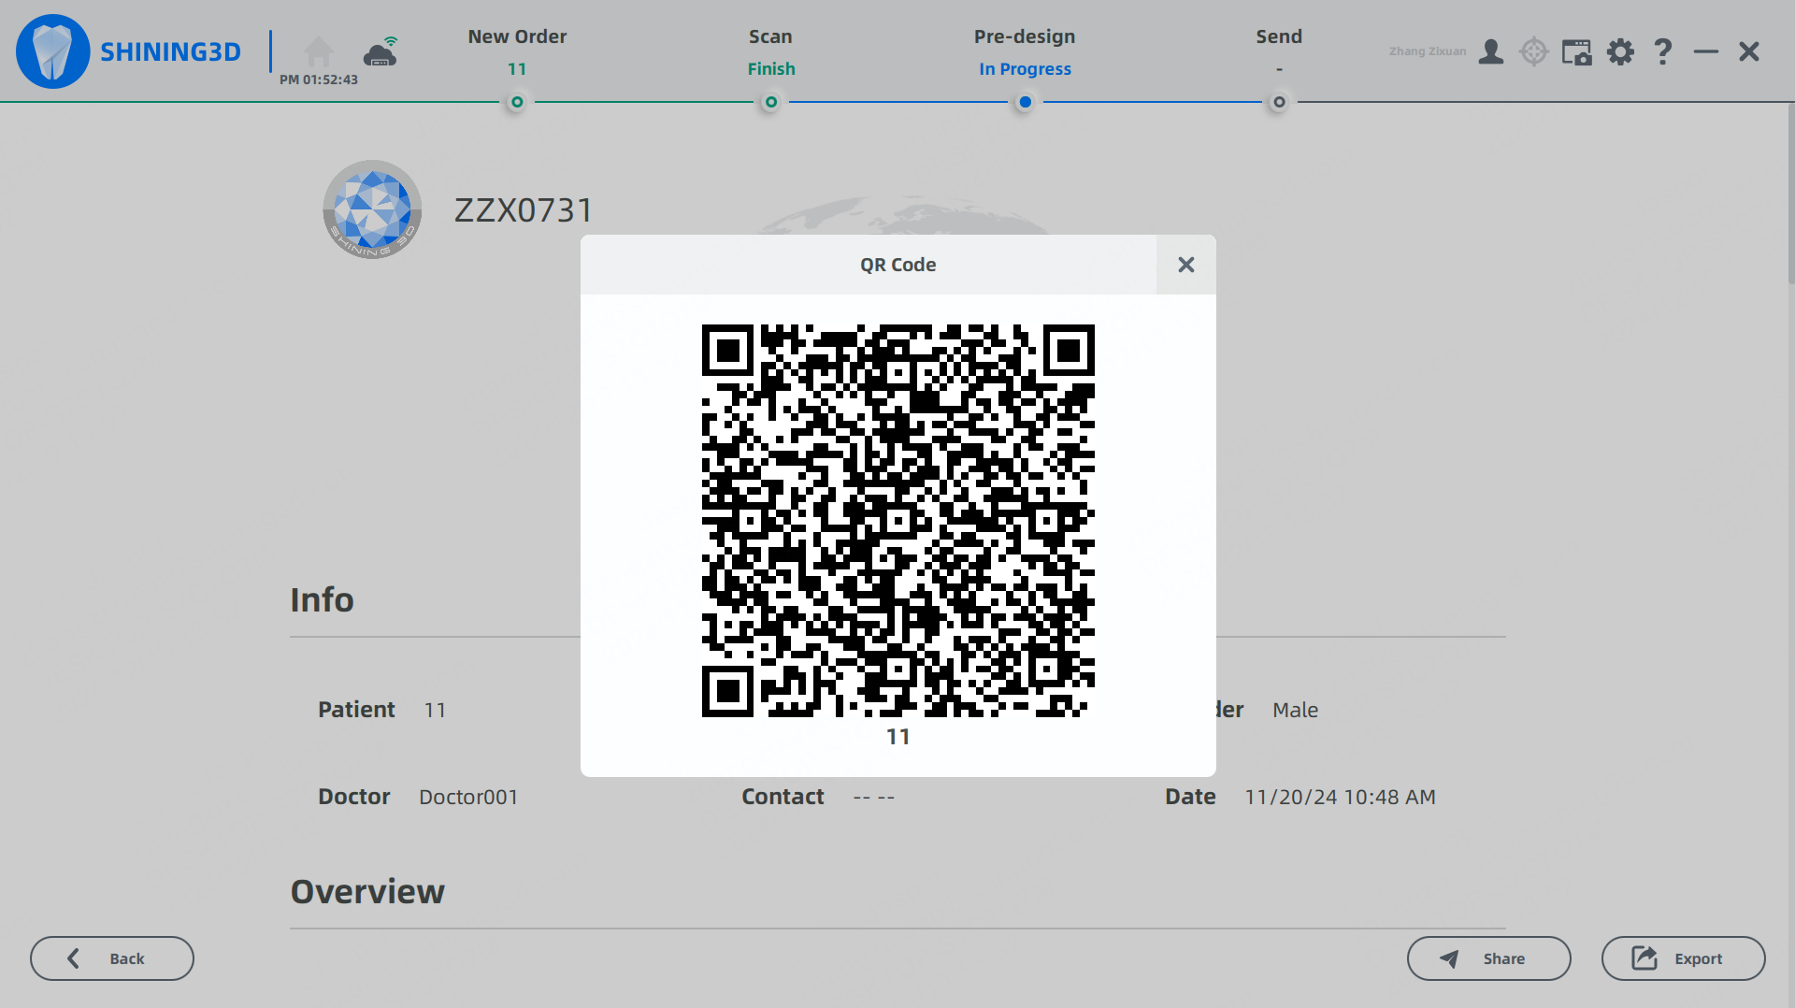Click the PM 01:52:43 clock text
The height and width of the screenshot is (1008, 1795).
(x=319, y=79)
